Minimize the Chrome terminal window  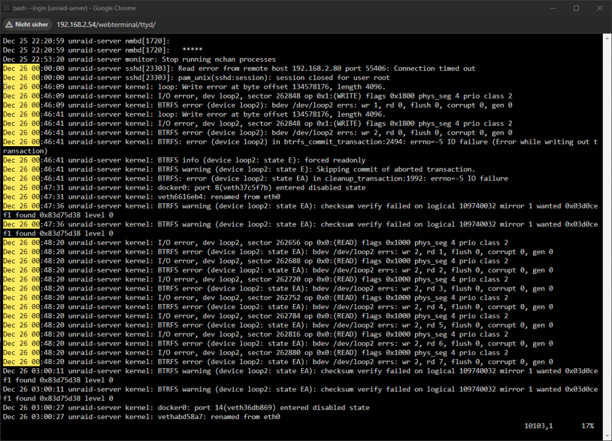(553, 8)
